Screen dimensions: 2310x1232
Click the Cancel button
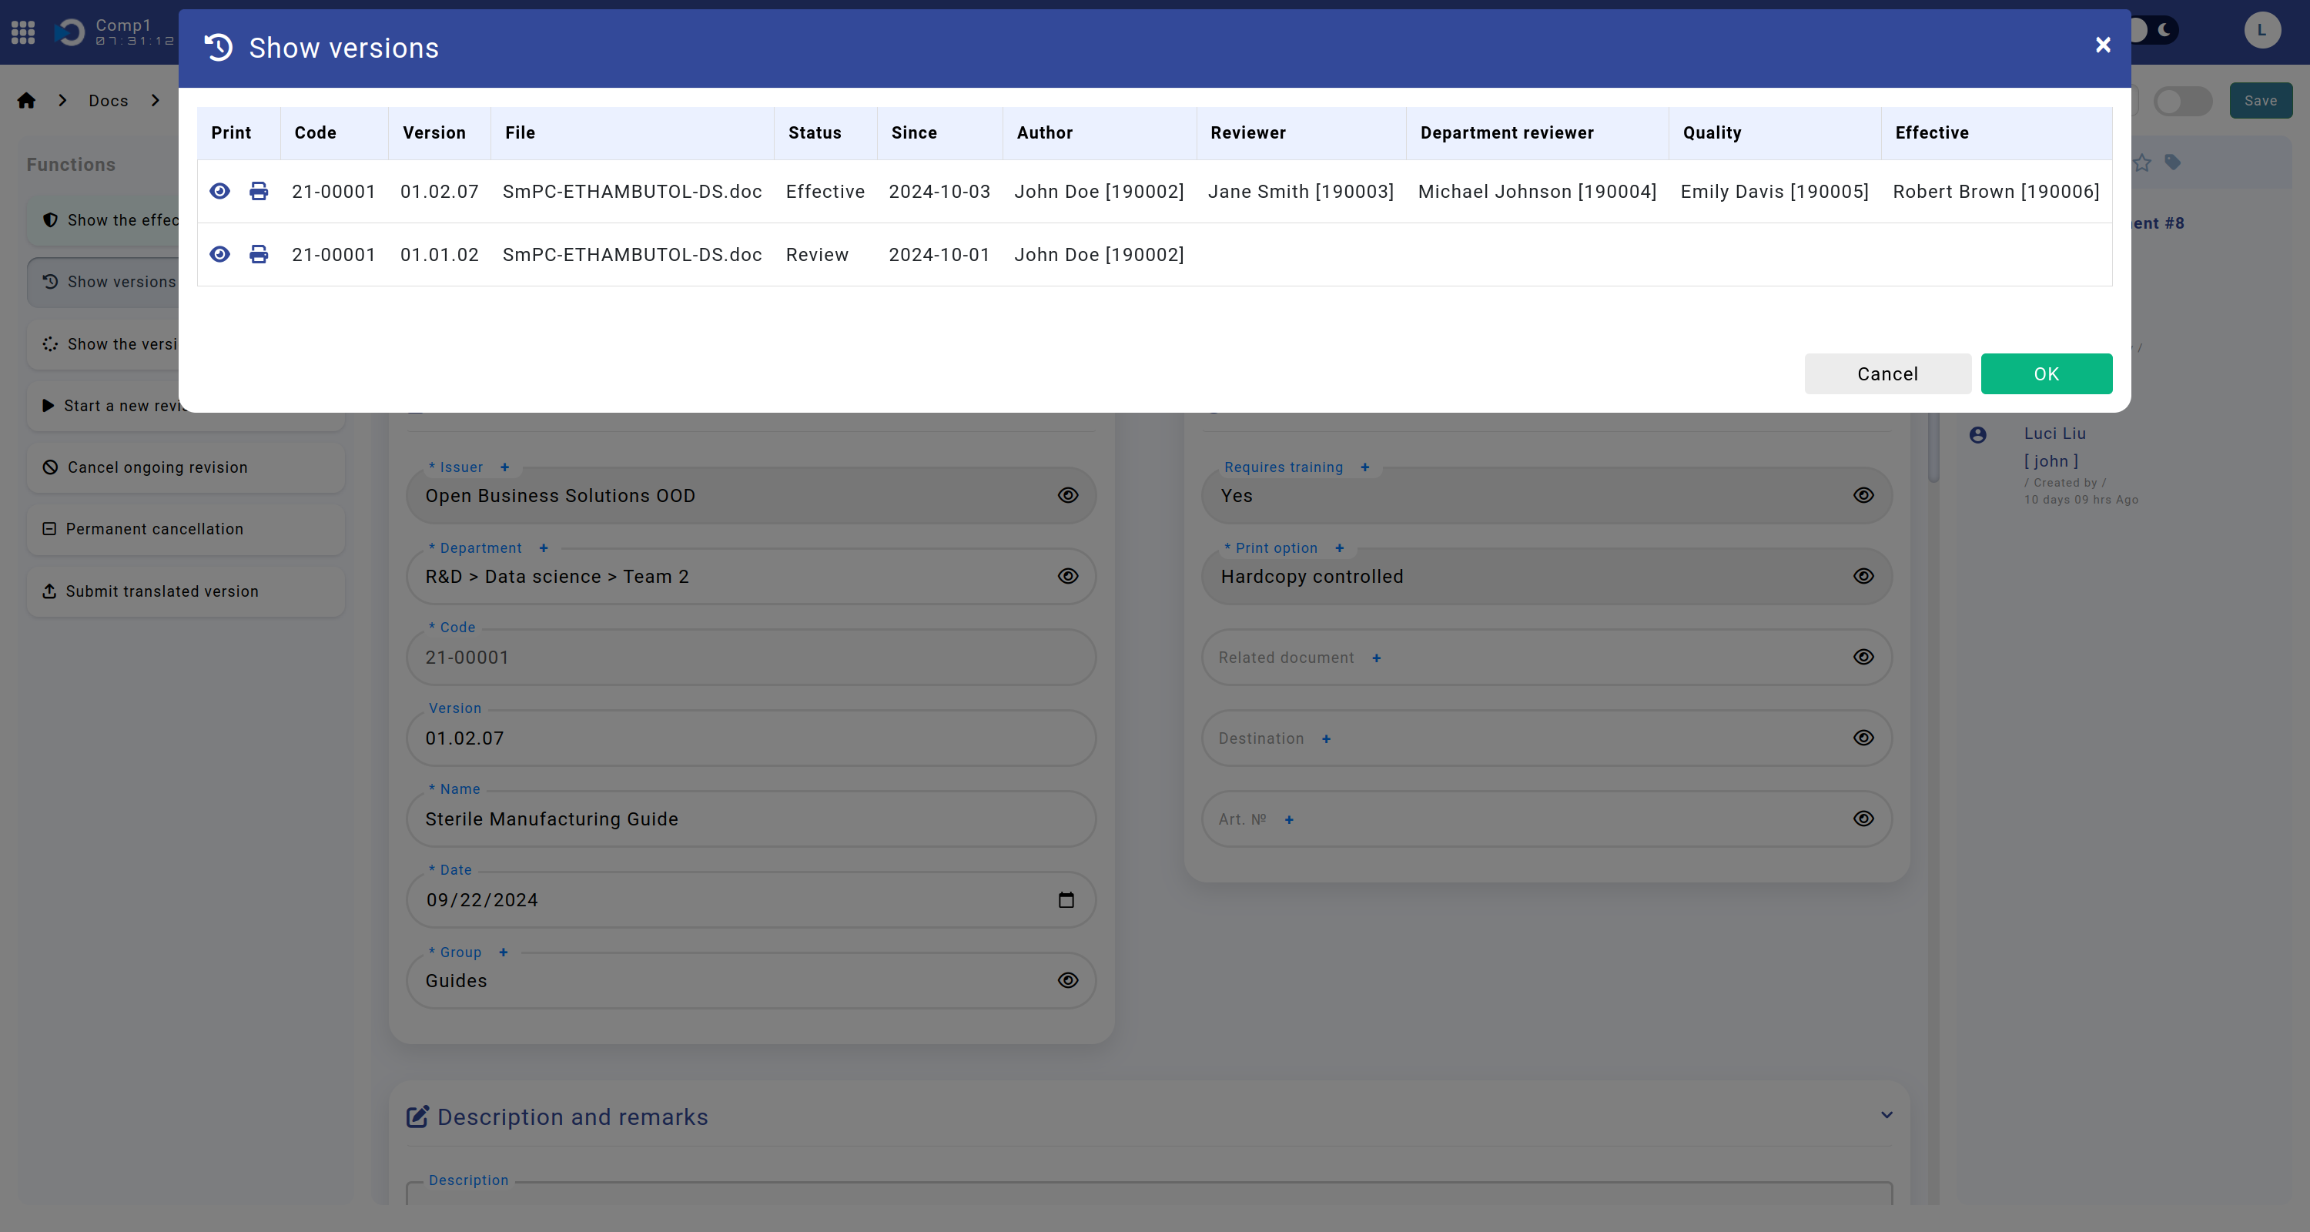1886,374
